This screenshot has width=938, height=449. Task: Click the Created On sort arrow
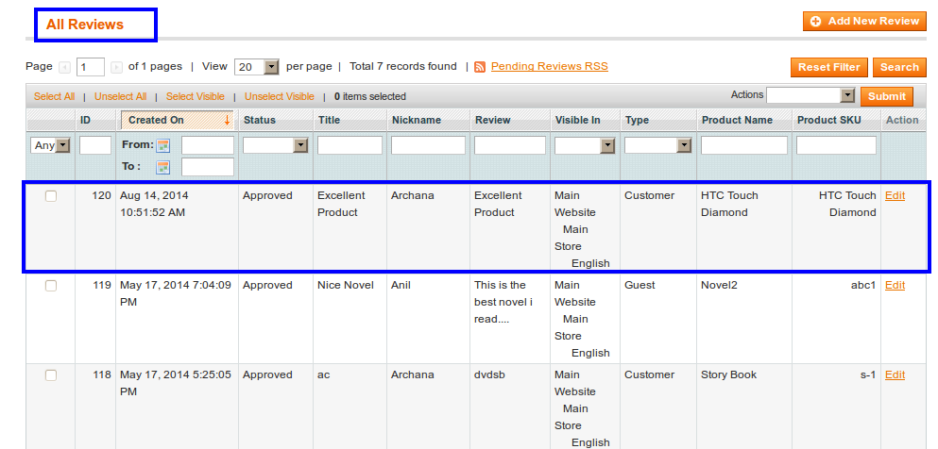(227, 120)
